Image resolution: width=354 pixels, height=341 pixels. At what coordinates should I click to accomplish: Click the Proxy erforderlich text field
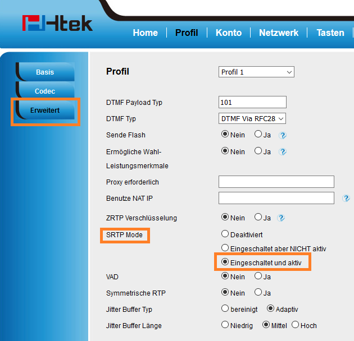(x=276, y=182)
